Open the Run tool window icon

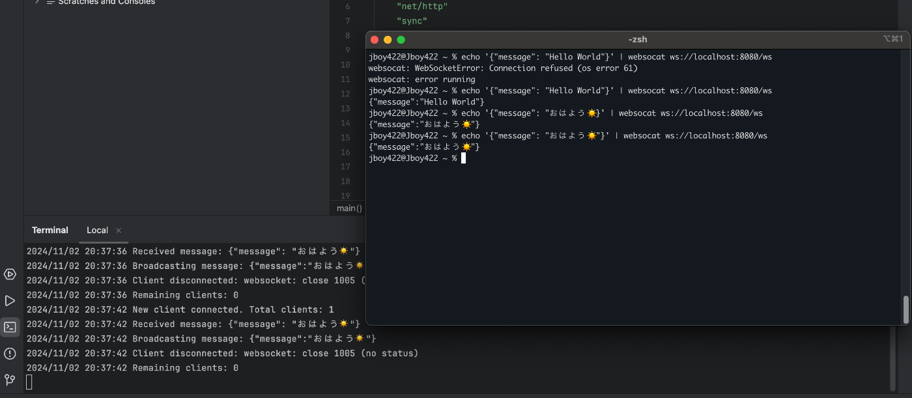point(10,301)
